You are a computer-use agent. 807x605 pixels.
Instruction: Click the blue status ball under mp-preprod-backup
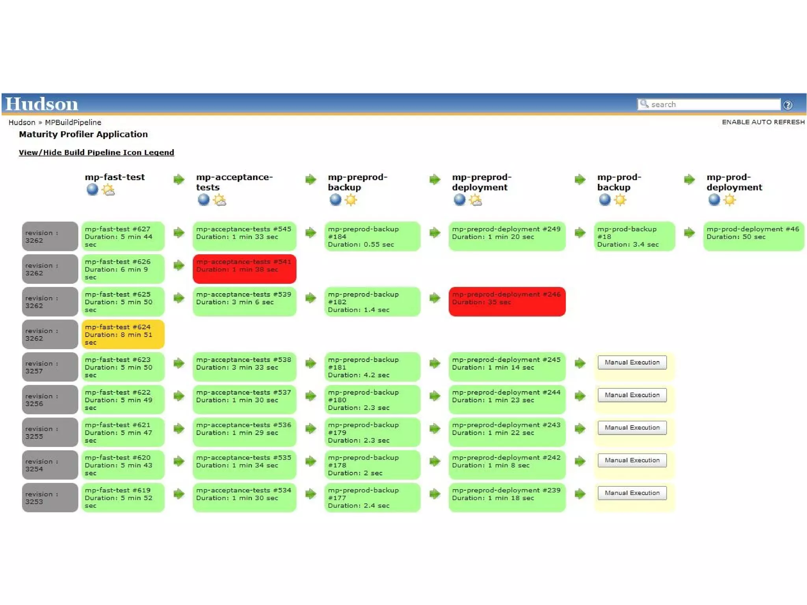point(335,200)
